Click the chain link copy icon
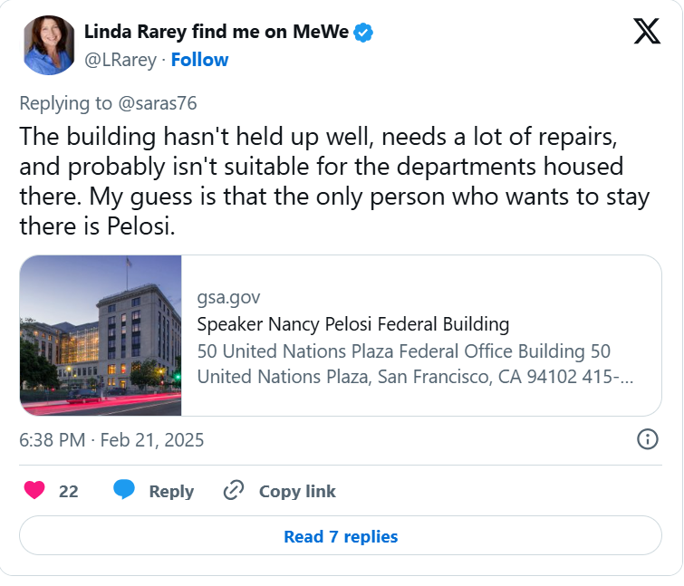 coord(234,490)
